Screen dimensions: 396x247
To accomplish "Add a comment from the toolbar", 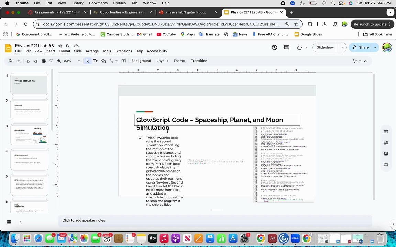I will point(123,61).
